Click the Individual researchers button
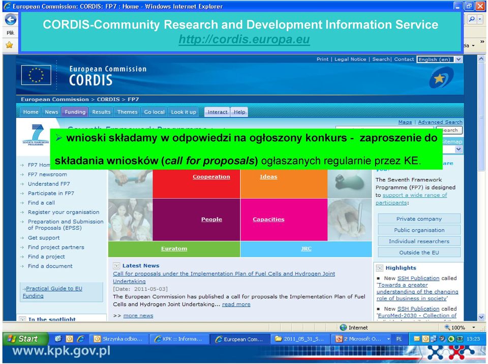 click(419, 241)
